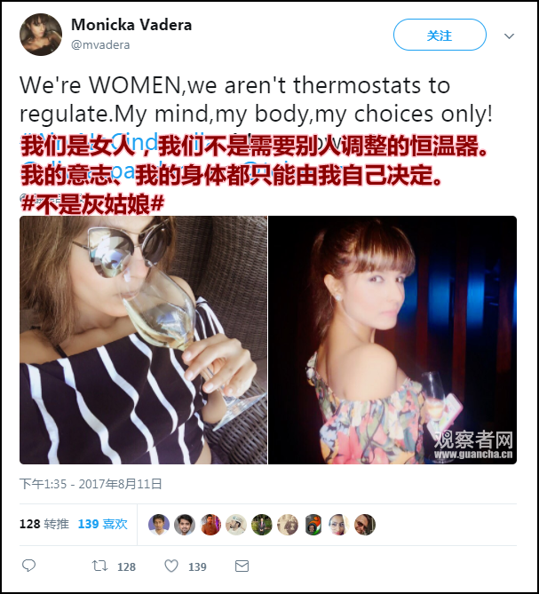Click the retweet arrows icon

click(x=99, y=566)
